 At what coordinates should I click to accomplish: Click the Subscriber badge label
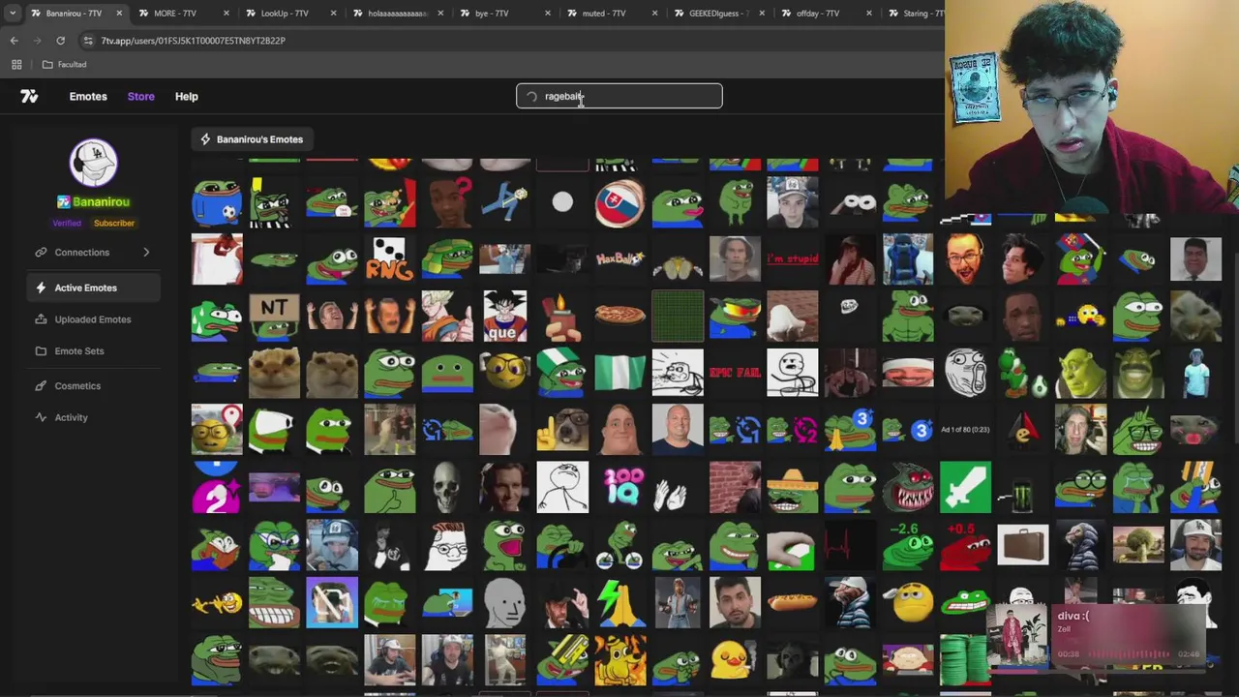[113, 224]
